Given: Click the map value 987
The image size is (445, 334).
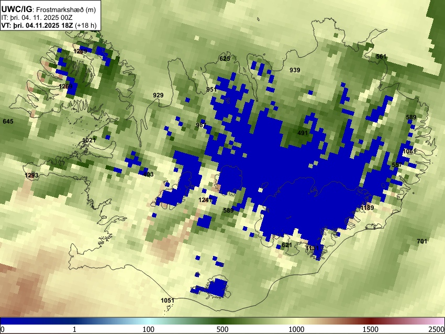Looking at the screenshot, I should pos(201,125).
